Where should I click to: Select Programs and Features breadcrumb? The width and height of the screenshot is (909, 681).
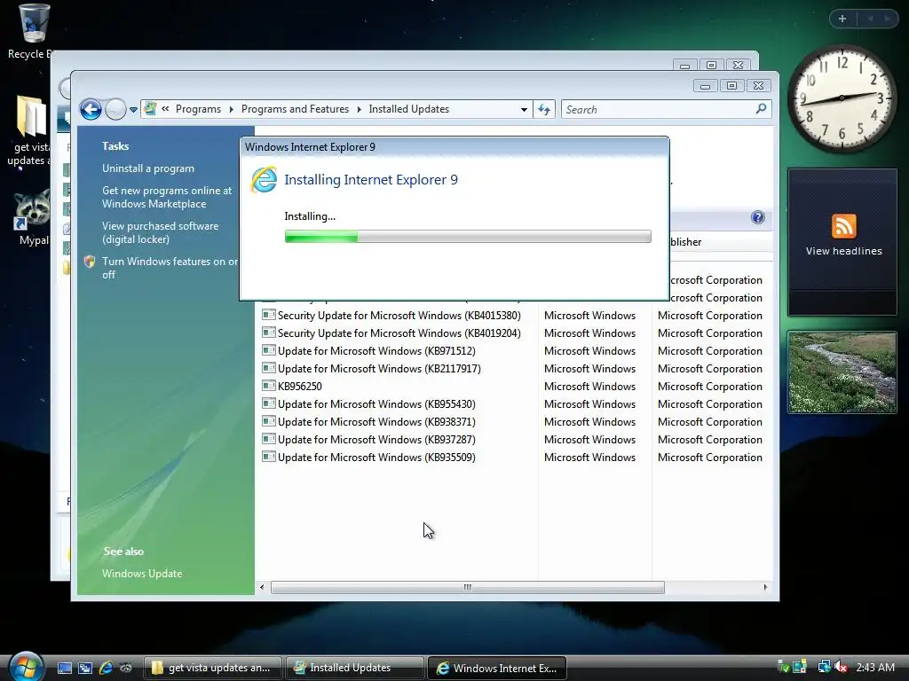(x=295, y=109)
